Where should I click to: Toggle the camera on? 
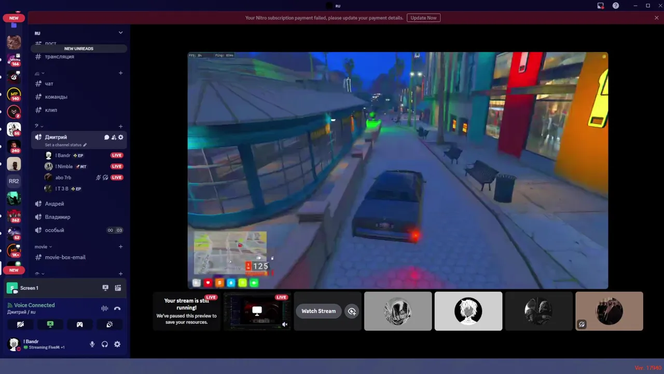[20, 324]
